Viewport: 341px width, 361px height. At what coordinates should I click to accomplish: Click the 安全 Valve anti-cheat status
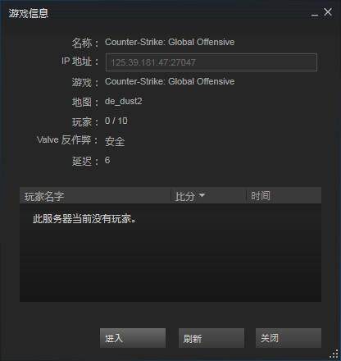tap(115, 141)
